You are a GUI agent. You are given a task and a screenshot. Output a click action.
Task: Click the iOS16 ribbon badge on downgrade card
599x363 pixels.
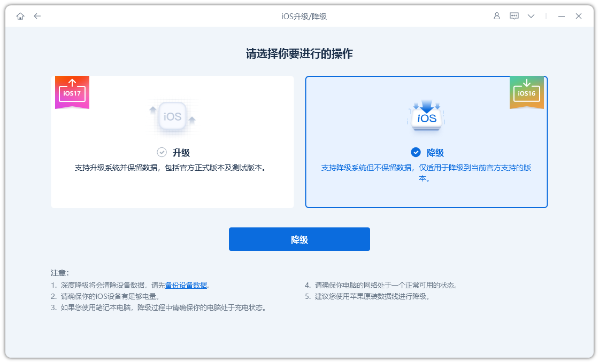tap(527, 91)
